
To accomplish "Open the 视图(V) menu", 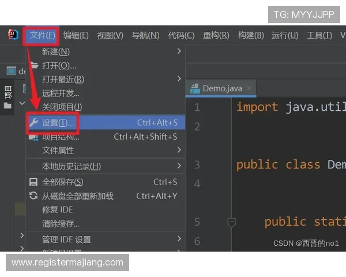I will point(110,35).
